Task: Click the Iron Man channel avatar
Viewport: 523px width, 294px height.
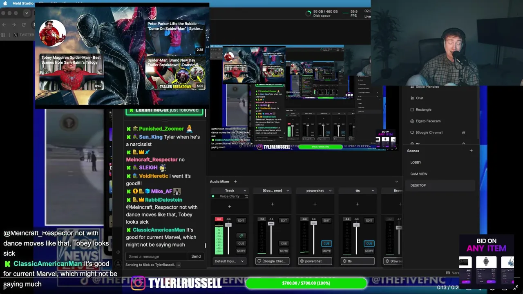Action: click(52, 33)
